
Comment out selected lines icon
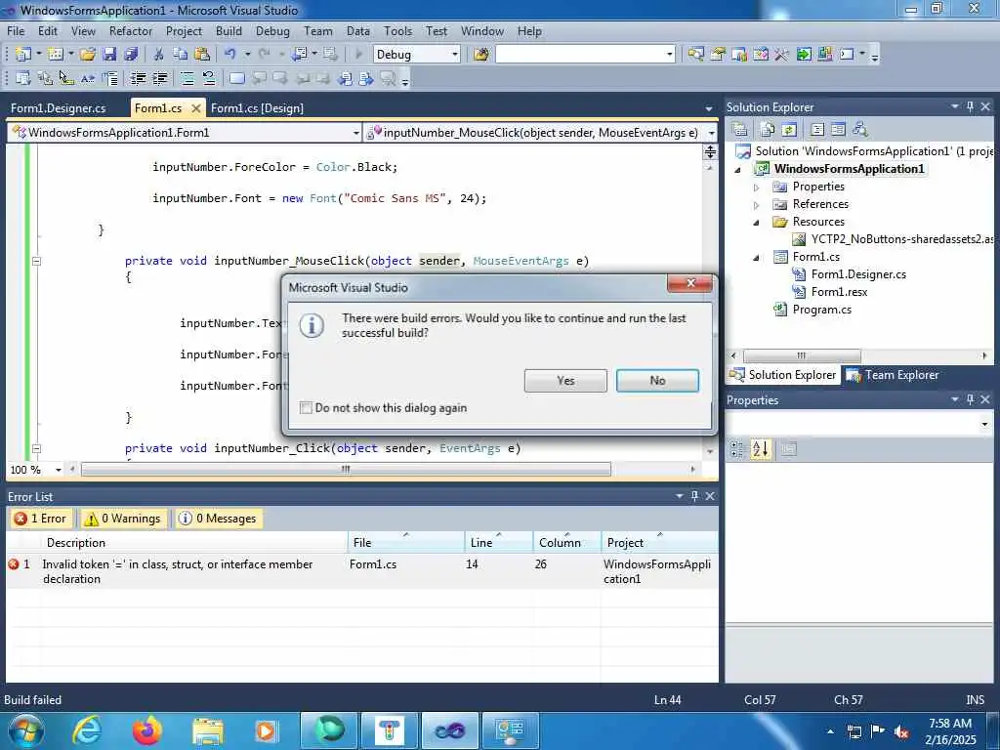(187, 78)
